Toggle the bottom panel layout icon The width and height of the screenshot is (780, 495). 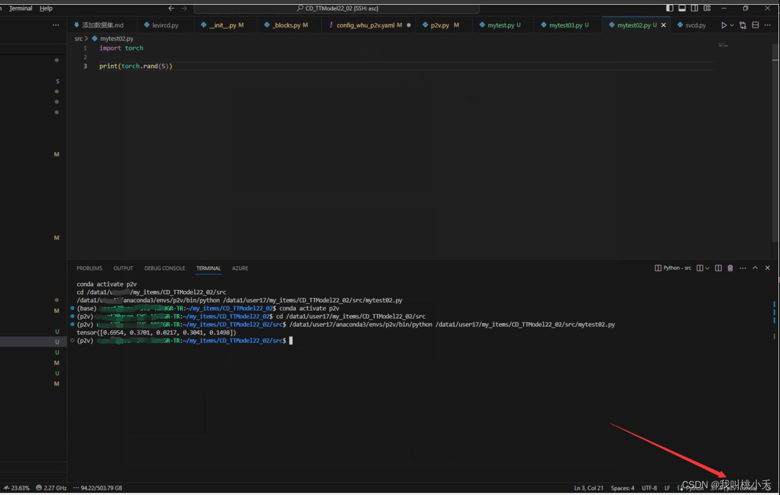coord(682,8)
